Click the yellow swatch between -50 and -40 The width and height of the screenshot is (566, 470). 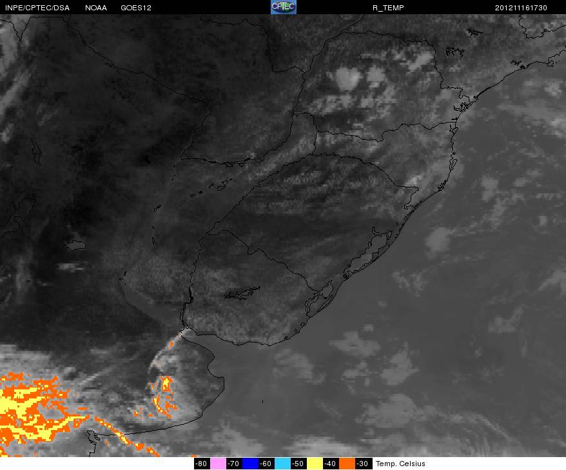(x=315, y=464)
